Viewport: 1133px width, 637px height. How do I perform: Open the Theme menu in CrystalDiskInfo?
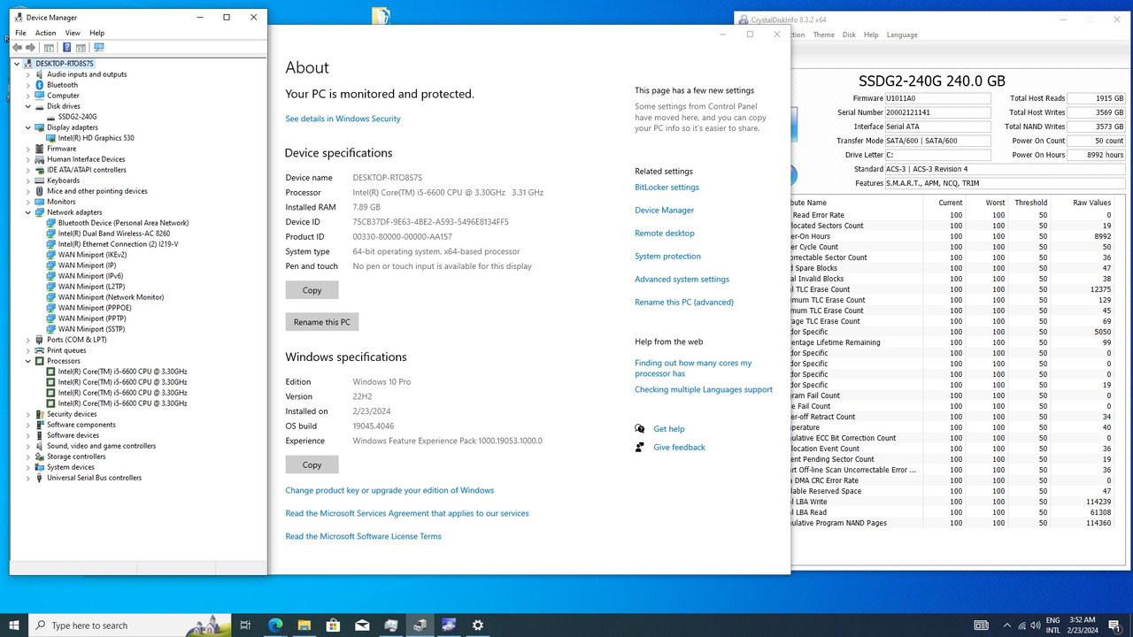[823, 35]
